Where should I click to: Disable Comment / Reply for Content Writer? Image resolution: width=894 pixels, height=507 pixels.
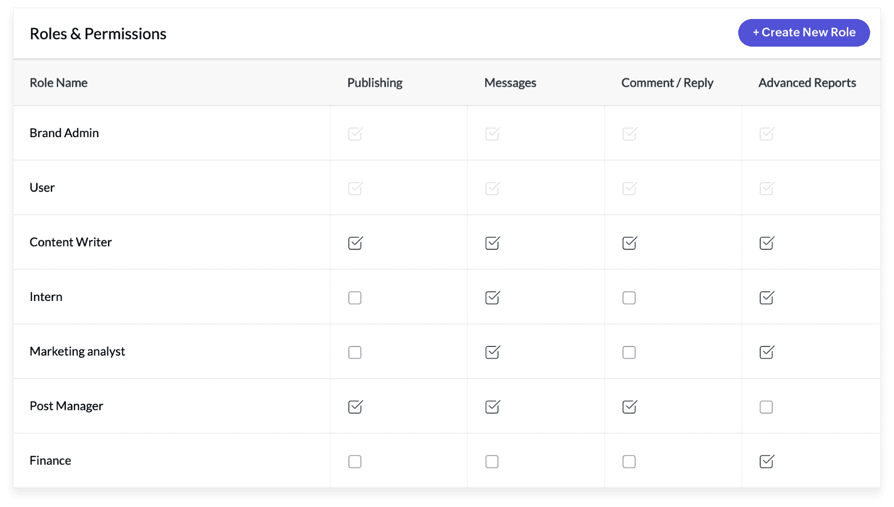tap(629, 243)
